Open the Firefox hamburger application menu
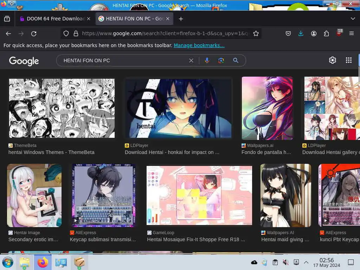The image size is (360, 270). (x=352, y=33)
